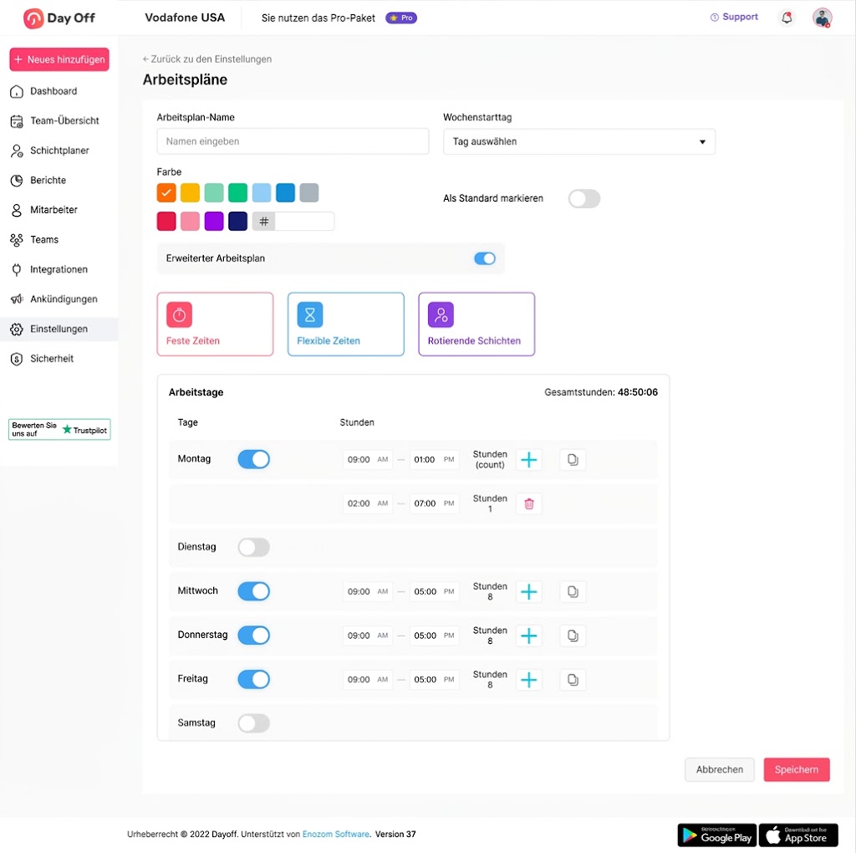This screenshot has height=853, width=856.
Task: Click the Dashboard home icon
Action: tap(17, 91)
